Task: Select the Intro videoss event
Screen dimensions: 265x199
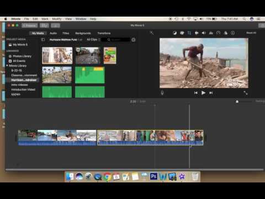Action: (x=19, y=85)
